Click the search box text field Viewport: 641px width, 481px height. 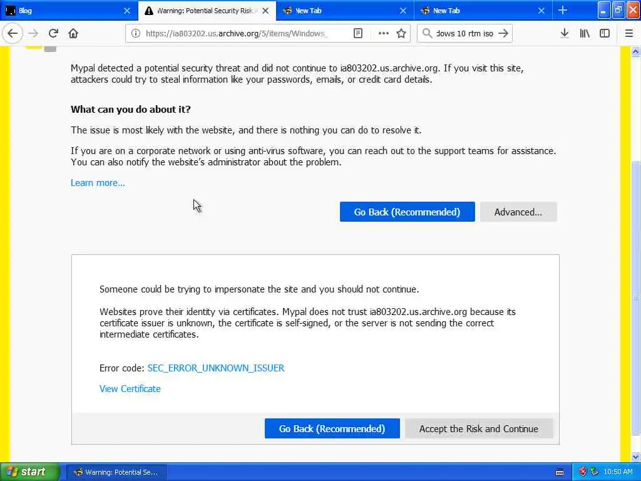tap(464, 34)
